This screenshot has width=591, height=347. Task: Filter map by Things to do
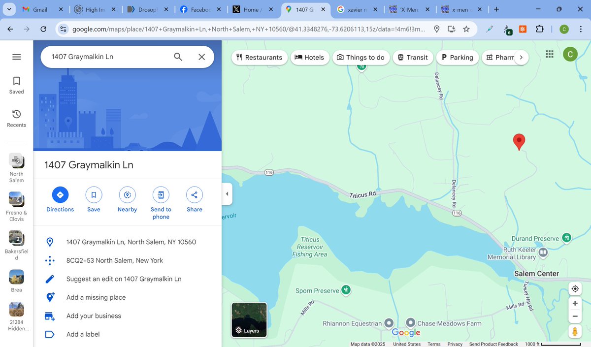361,57
